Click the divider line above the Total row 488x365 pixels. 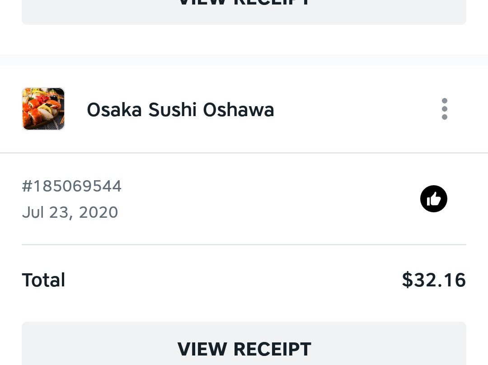coord(244,244)
